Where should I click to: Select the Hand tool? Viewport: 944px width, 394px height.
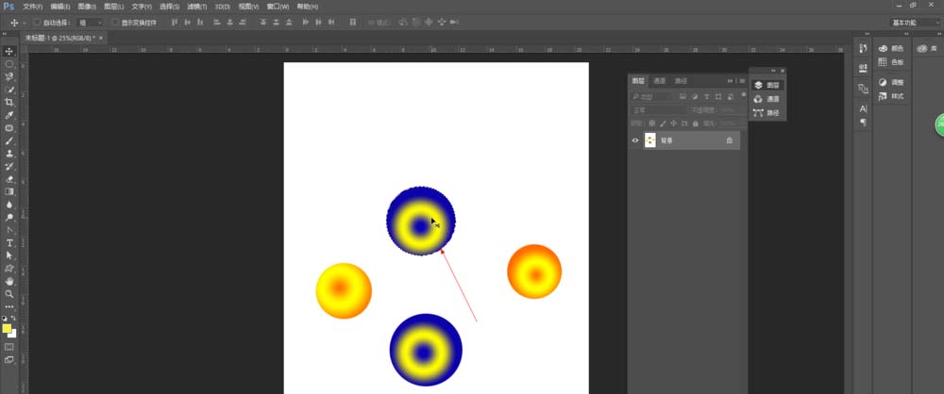click(x=9, y=281)
